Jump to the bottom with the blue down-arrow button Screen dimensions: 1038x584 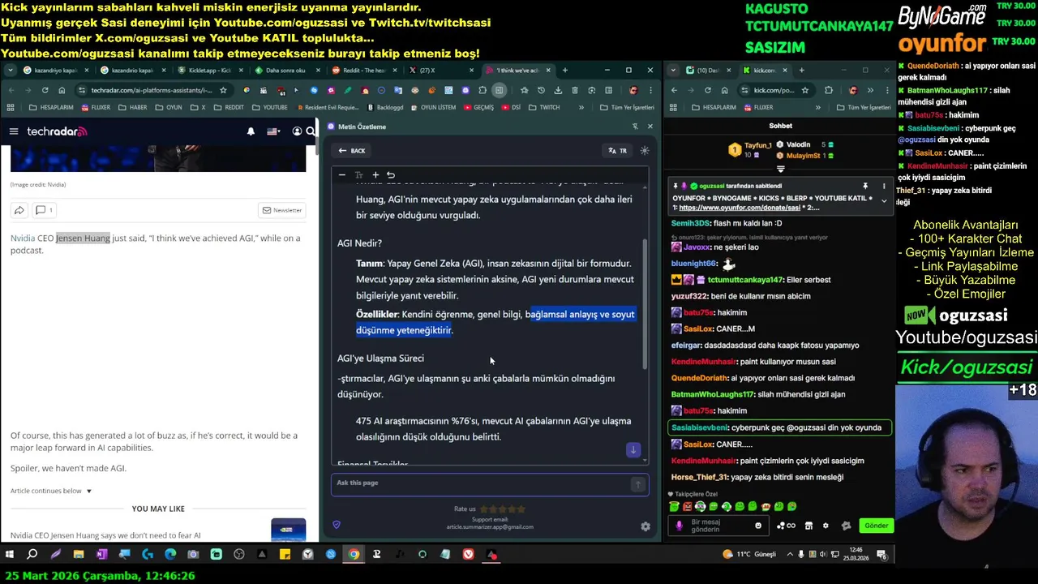pyautogui.click(x=633, y=450)
